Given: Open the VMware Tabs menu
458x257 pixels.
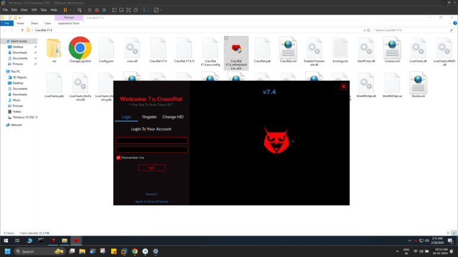Looking at the screenshot, I should click(44, 10).
